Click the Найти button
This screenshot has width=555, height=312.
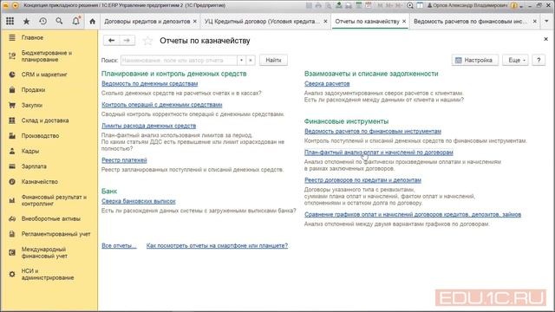point(273,60)
